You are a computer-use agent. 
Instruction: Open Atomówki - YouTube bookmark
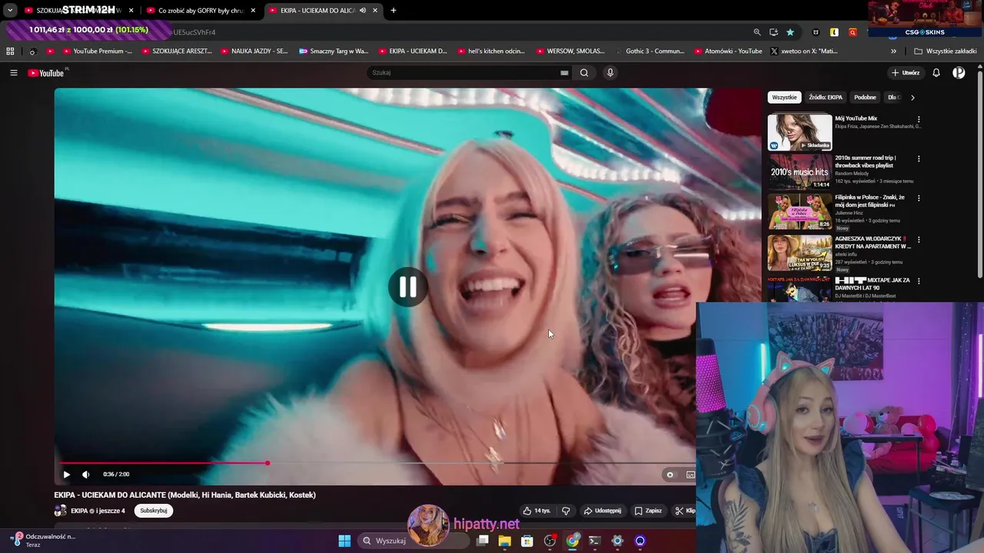[728, 51]
